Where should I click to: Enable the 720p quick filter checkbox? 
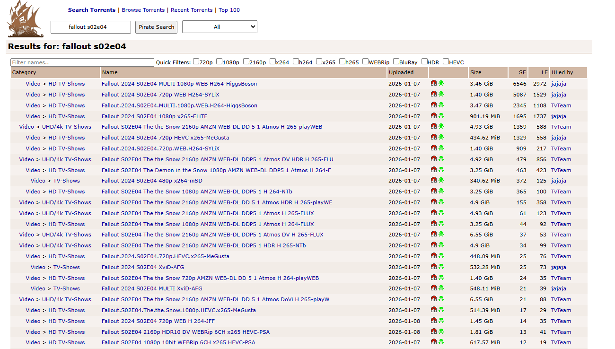point(196,61)
